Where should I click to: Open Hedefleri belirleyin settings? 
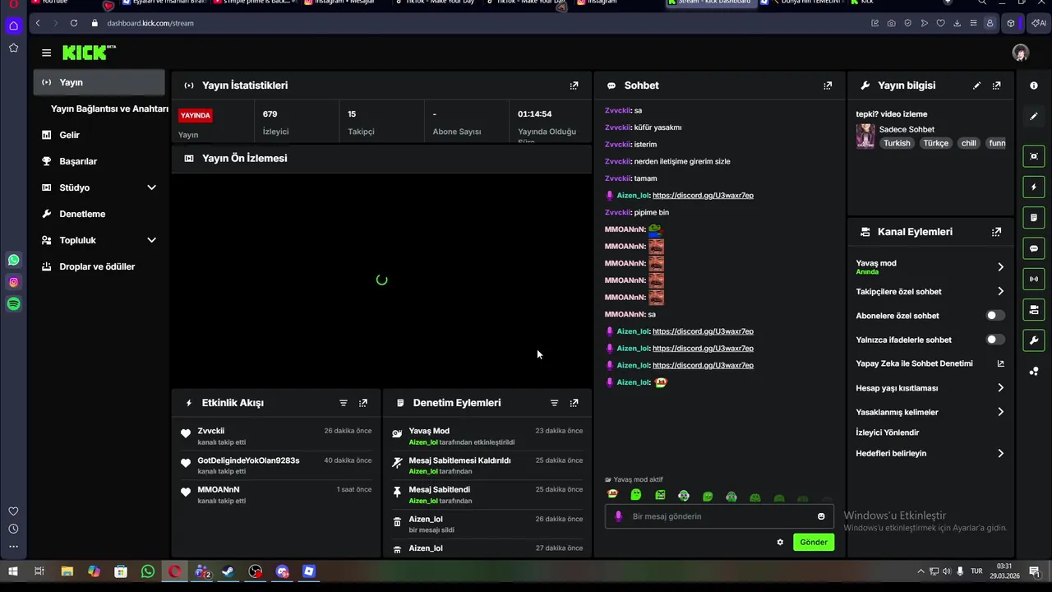(1000, 453)
